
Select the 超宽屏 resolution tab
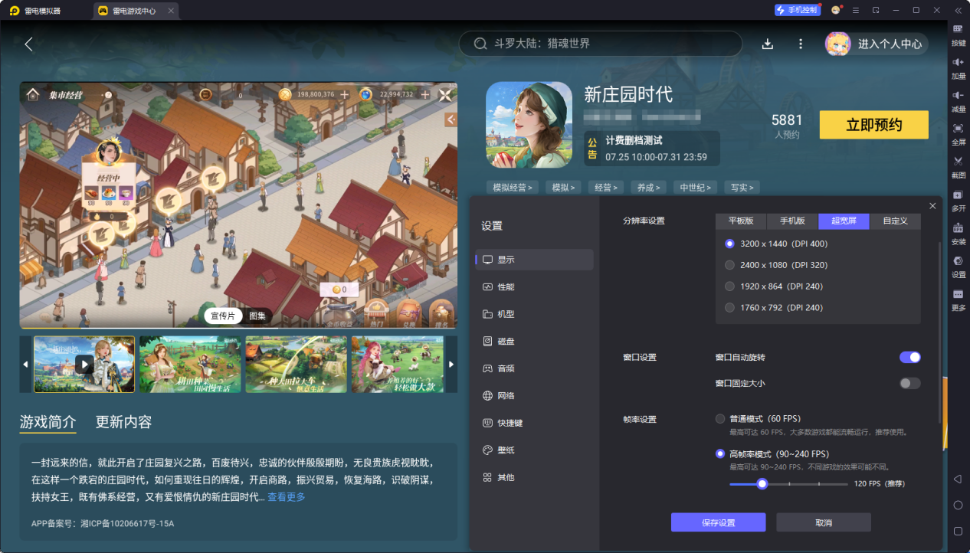(x=844, y=221)
